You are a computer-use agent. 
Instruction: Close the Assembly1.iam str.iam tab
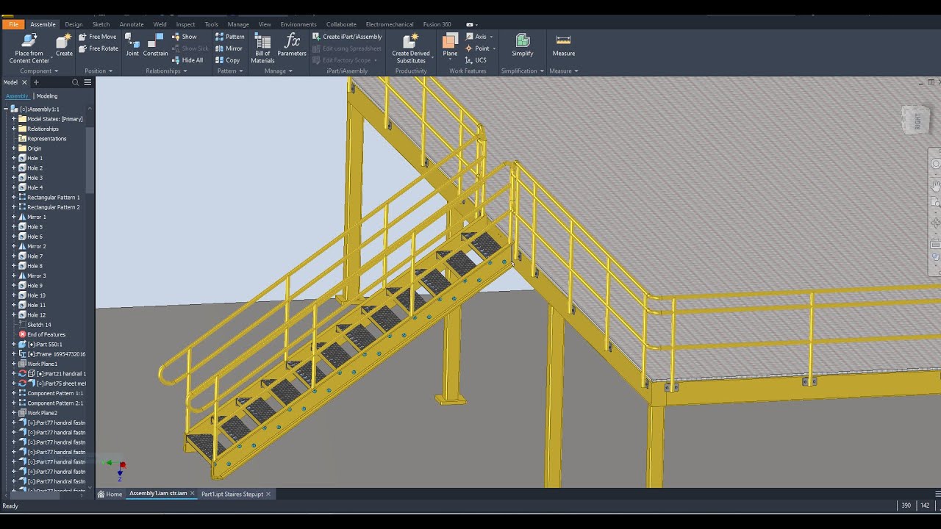click(x=193, y=494)
